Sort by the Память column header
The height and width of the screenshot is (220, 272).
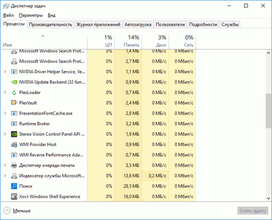(128, 41)
